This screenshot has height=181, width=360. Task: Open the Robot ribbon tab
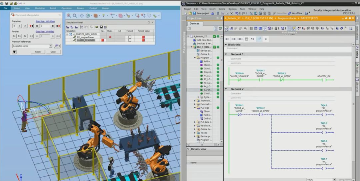(53, 8)
